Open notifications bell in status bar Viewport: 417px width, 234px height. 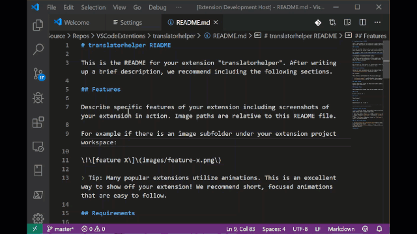click(x=379, y=229)
